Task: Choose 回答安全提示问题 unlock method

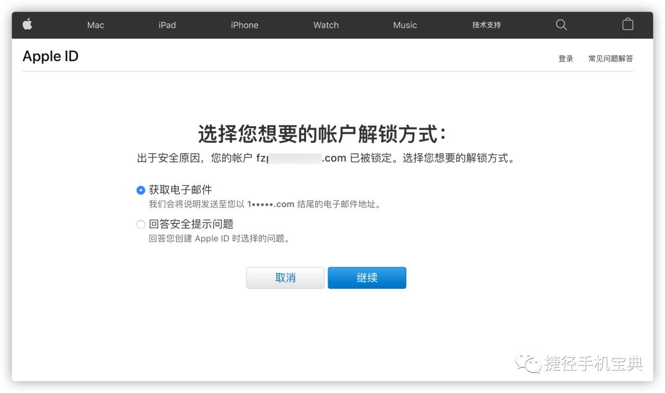Action: coord(140,224)
